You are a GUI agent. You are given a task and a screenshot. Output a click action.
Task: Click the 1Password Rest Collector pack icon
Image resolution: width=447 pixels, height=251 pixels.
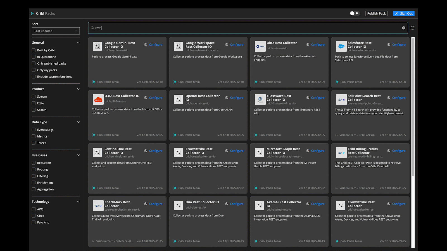[260, 99]
